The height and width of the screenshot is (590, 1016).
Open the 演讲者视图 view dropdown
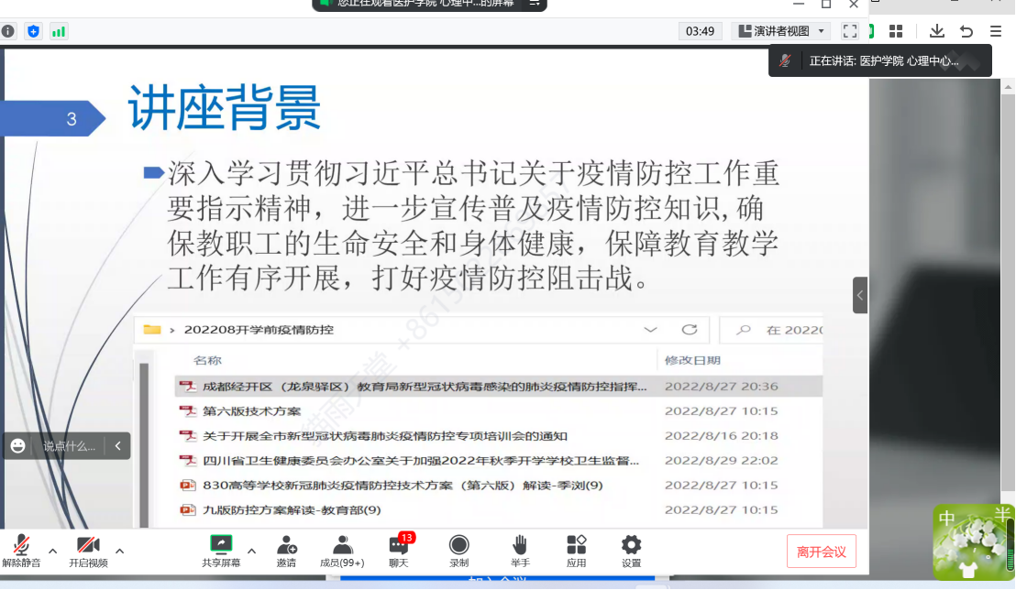781,31
